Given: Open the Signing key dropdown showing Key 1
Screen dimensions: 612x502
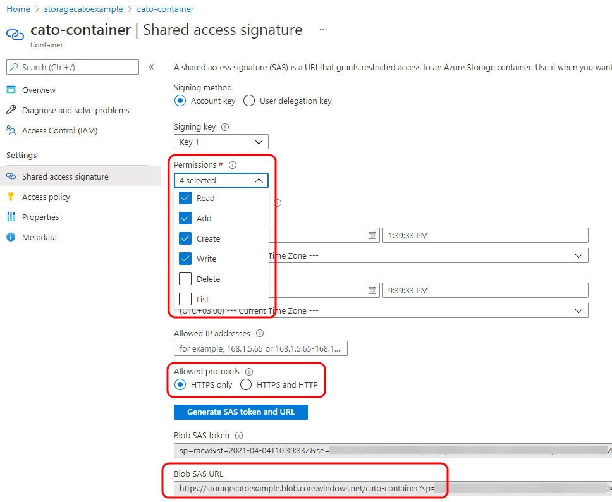Looking at the screenshot, I should point(221,141).
